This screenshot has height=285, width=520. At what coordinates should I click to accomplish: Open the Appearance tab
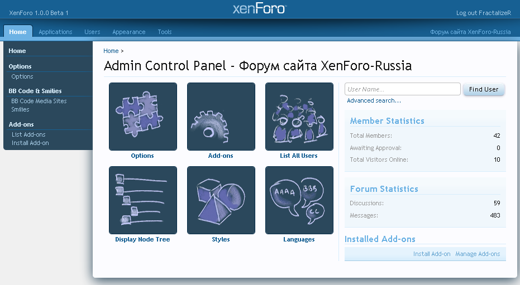[x=128, y=32]
